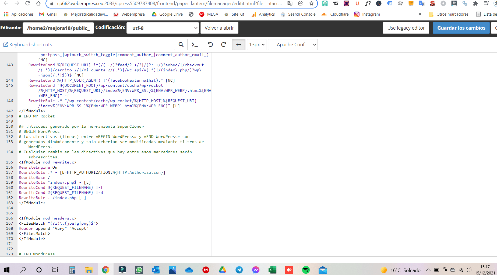This screenshot has height=275, width=497.
Task: Open Chrome from the taskbar
Action: tap(105, 270)
